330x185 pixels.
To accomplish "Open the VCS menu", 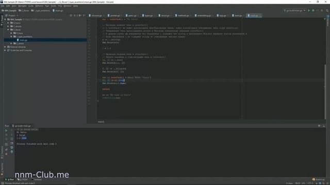I will [x=60, y=6].
